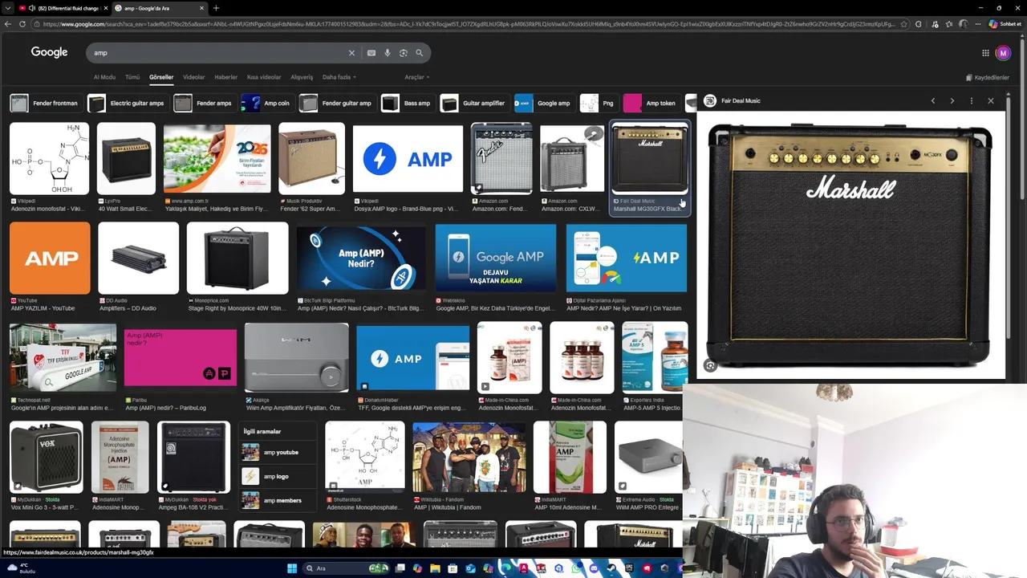
Task: Filter by the Electric guitar amps chip
Action: [x=127, y=103]
